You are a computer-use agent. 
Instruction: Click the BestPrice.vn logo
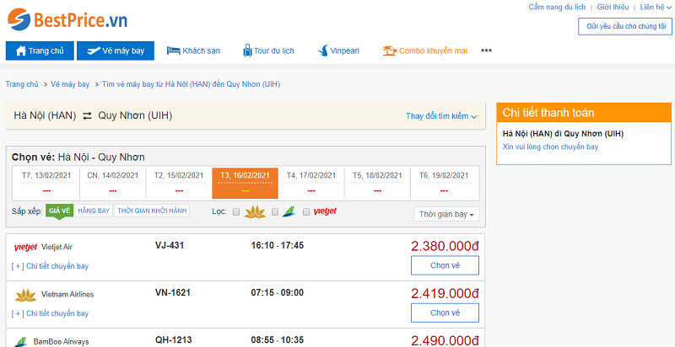67,20
